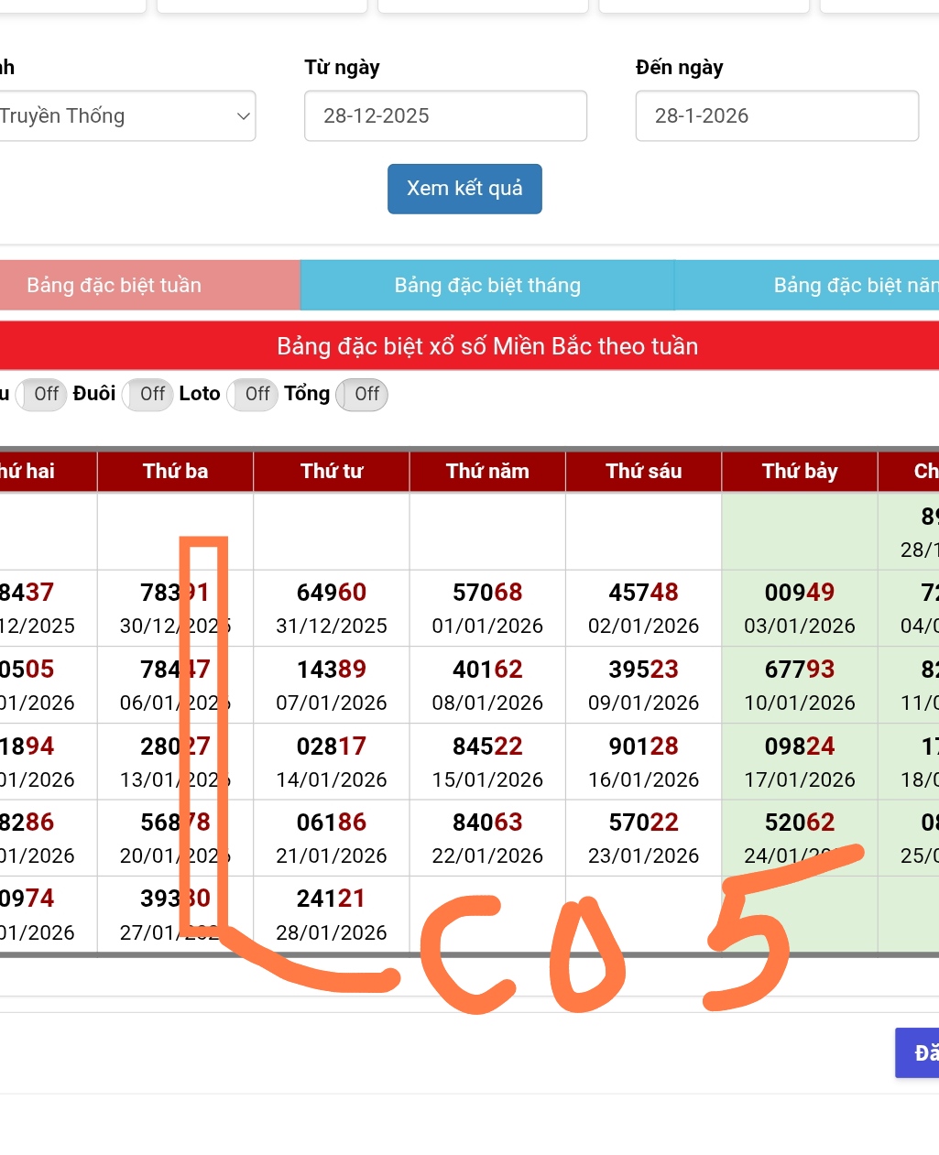Toggle the Loto Off switch
The image size is (939, 1155).
(252, 395)
